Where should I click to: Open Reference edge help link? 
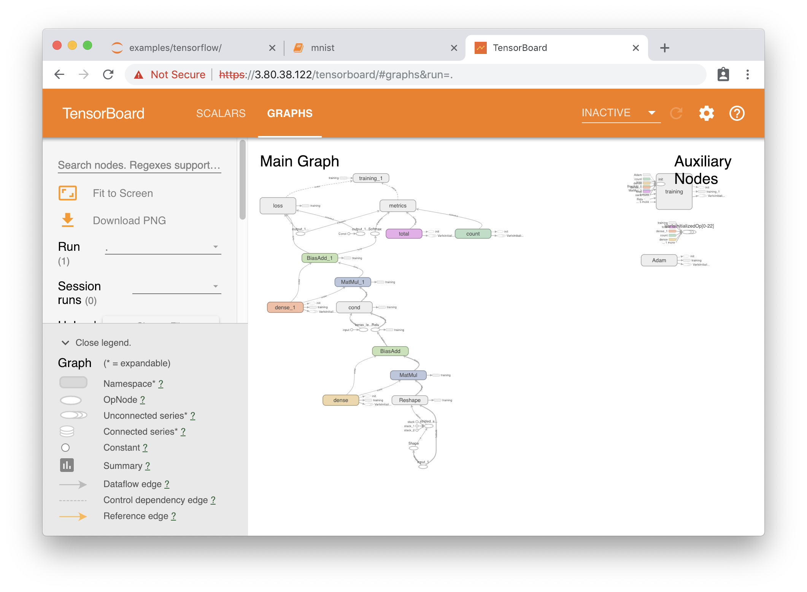[x=173, y=516]
